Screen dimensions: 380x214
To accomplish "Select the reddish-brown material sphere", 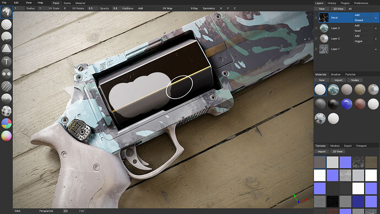I will click(360, 104).
